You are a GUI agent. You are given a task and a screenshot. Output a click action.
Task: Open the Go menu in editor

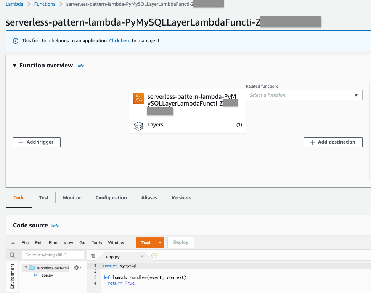[82, 243]
